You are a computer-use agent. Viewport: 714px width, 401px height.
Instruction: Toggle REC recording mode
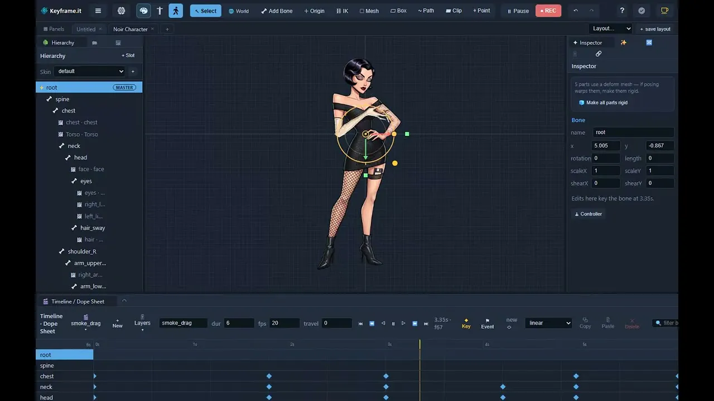tap(548, 11)
